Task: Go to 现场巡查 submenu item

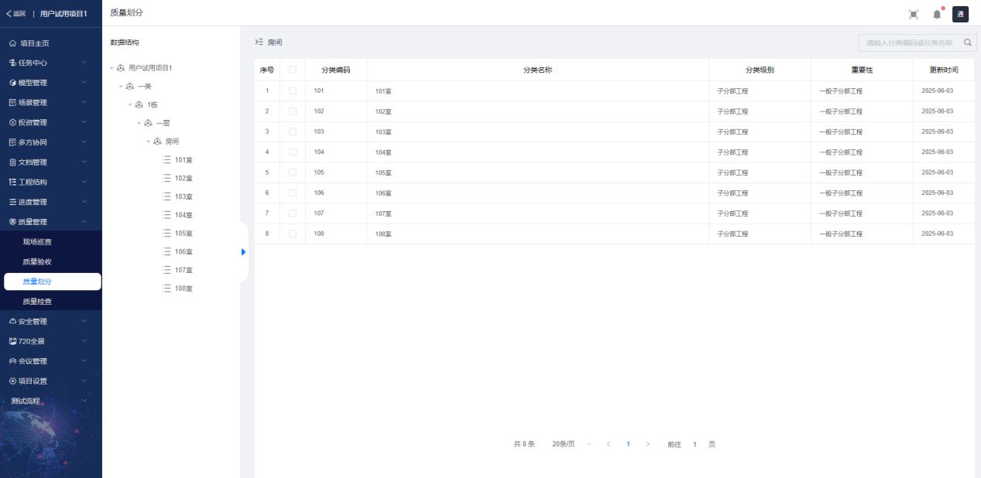Action: (x=37, y=241)
